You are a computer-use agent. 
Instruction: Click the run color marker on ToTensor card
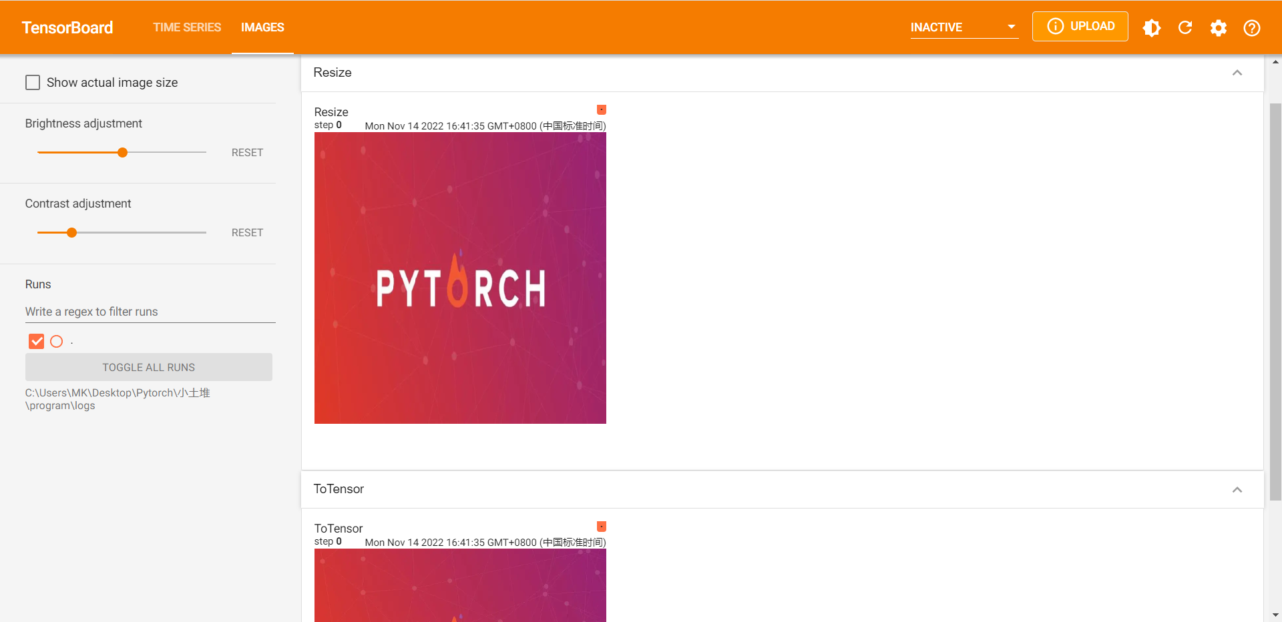(602, 527)
